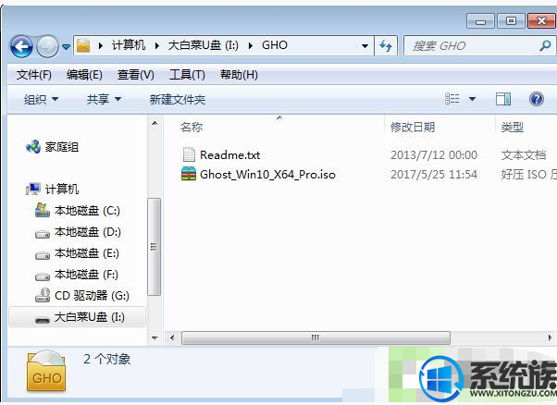Open the Help question-mark icon
Screen dimensions: 557x405
click(536, 99)
